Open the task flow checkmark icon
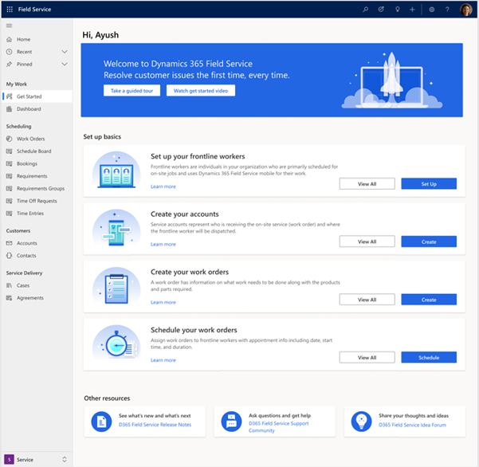 381,9
